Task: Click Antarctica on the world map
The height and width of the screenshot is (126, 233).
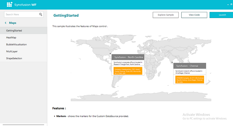Action: click(x=141, y=97)
